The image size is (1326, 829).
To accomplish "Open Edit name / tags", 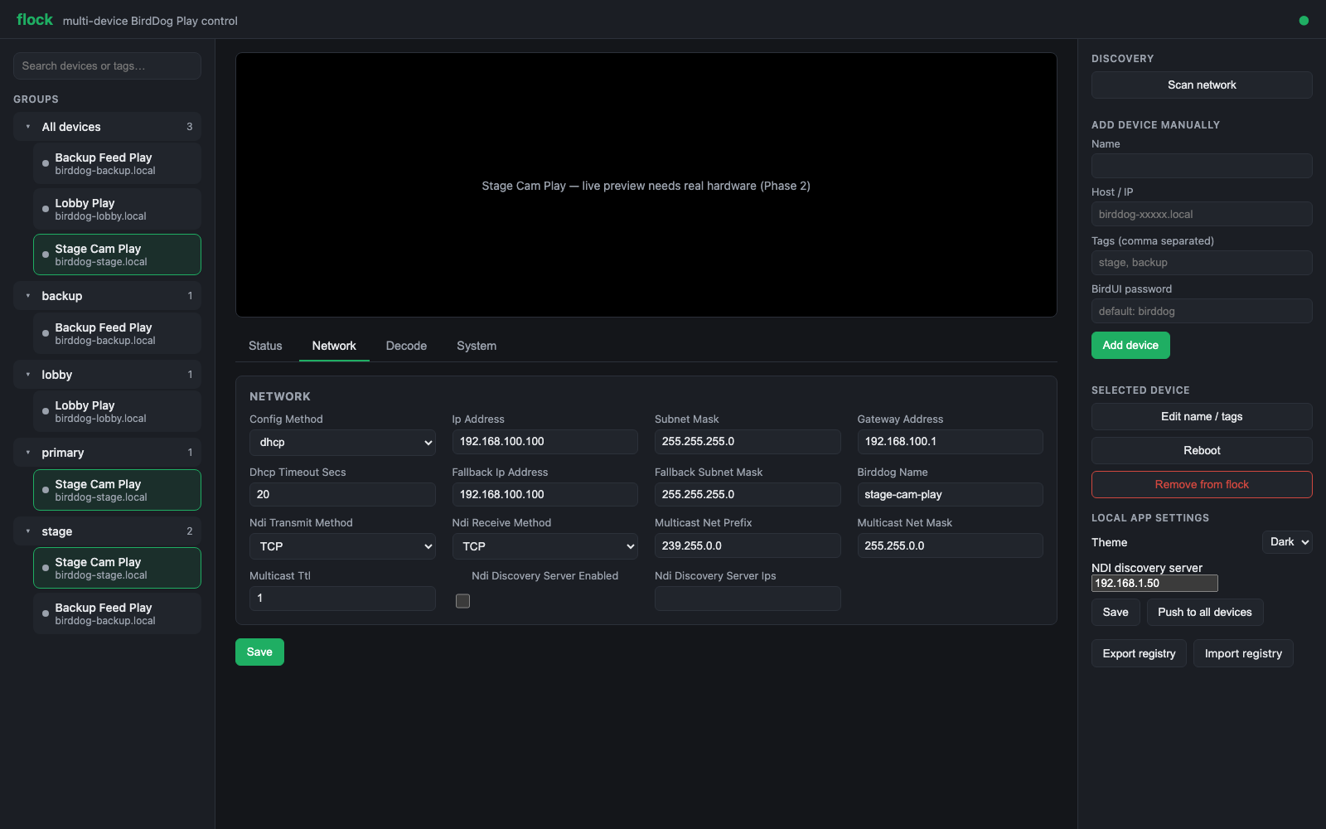I will [1202, 416].
